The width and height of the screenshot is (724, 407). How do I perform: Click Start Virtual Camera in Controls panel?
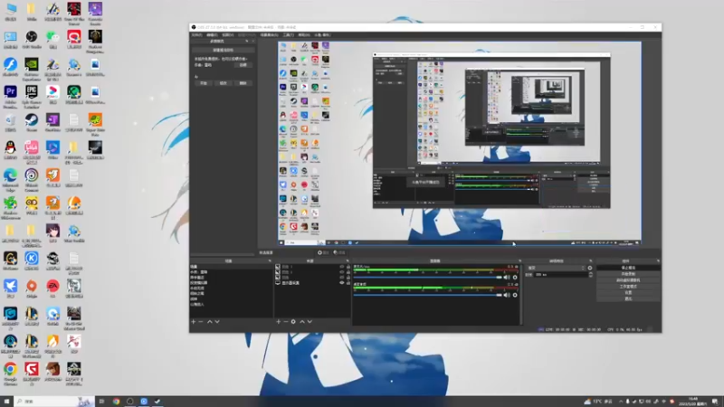[628, 280]
